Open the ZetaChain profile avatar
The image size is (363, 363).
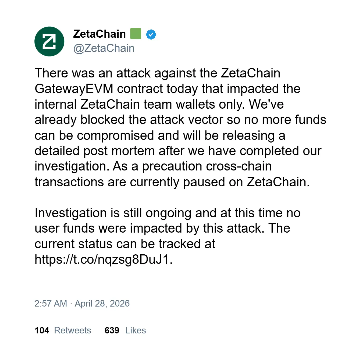pos(49,41)
